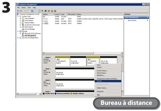Click the Shared Folders icon in tree
Screen dimensions: 161x111
coord(23,23)
